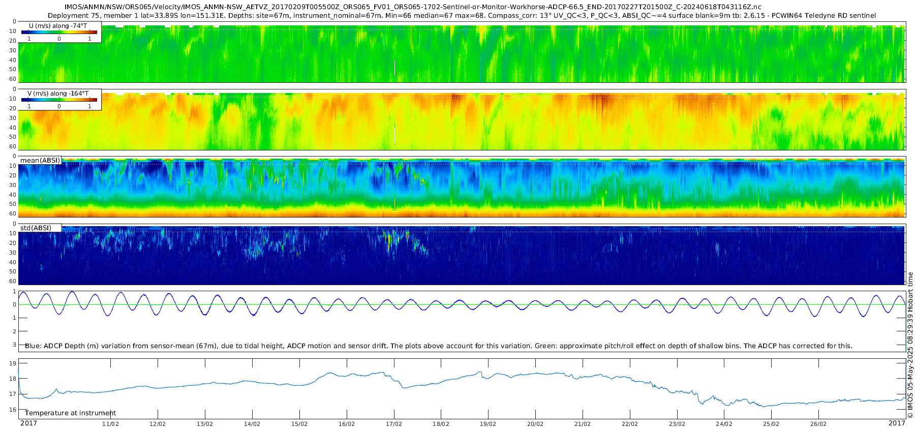Click the V velocity colorbar legend
The height and width of the screenshot is (432, 915).
point(59,100)
